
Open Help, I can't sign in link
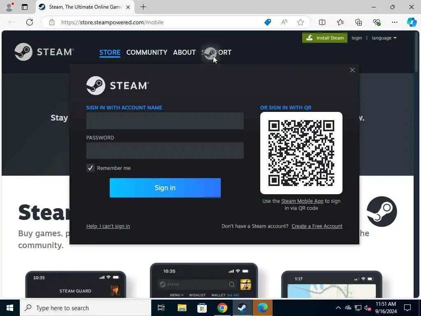(x=108, y=226)
